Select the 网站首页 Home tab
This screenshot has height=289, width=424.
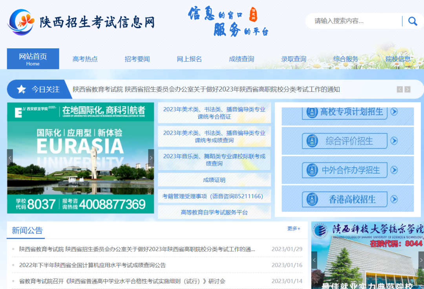click(x=33, y=59)
